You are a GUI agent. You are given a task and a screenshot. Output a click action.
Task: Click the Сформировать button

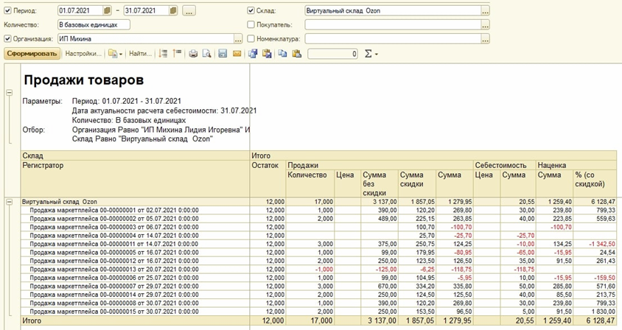(x=32, y=54)
